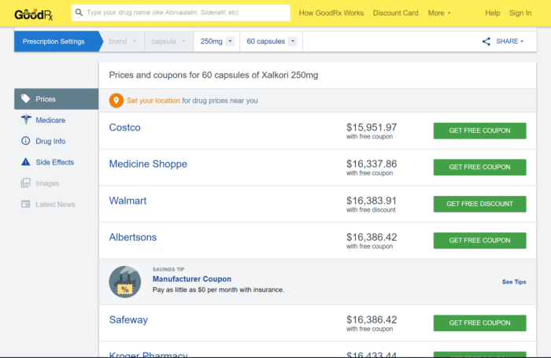The image size is (551, 358).
Task: Click See Tips link
Action: pos(514,282)
